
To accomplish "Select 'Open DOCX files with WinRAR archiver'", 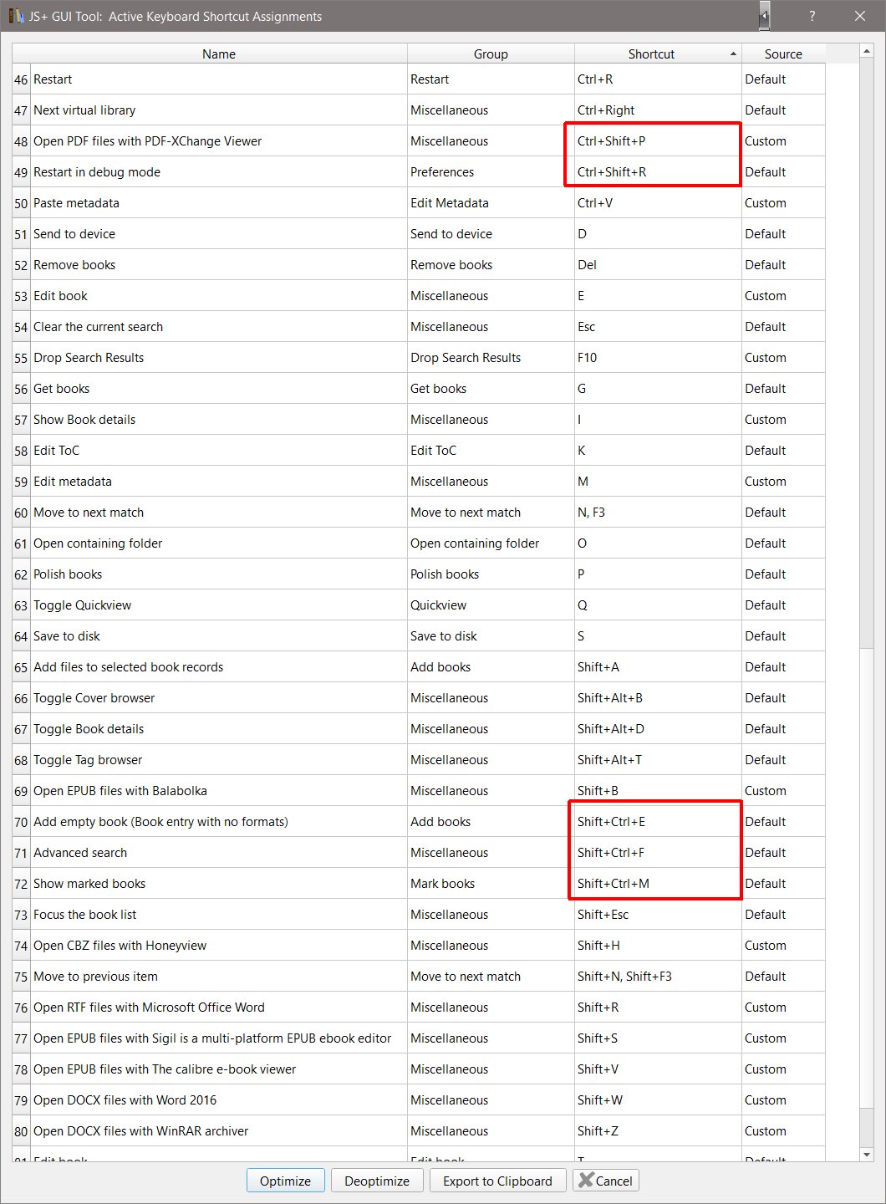I will [x=219, y=1131].
